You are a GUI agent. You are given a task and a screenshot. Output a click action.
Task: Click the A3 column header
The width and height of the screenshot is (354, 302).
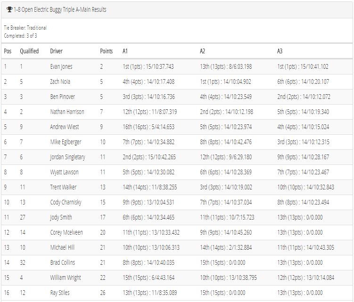(x=280, y=51)
